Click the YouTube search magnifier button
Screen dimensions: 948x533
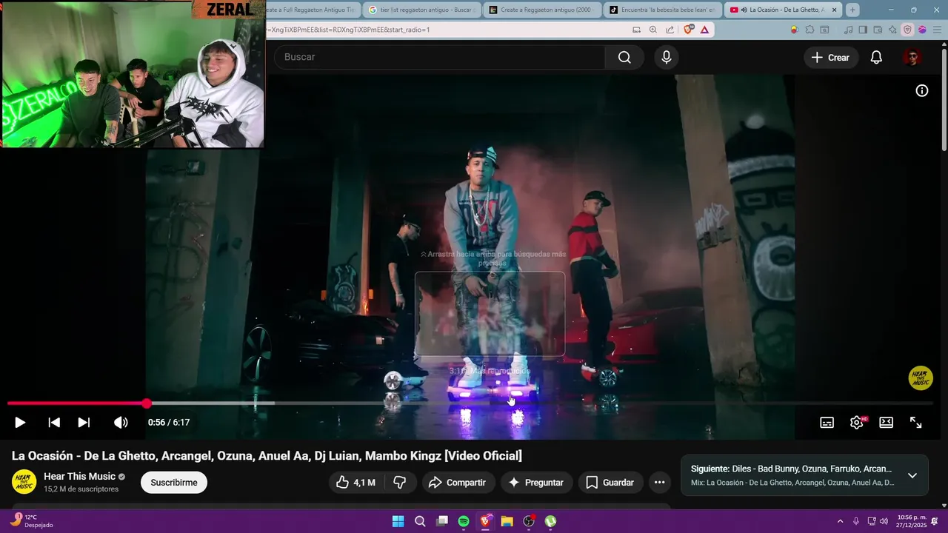624,57
